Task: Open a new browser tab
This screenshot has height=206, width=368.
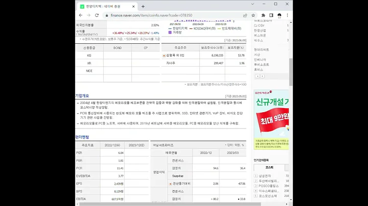Action: pyautogui.click(x=143, y=7)
